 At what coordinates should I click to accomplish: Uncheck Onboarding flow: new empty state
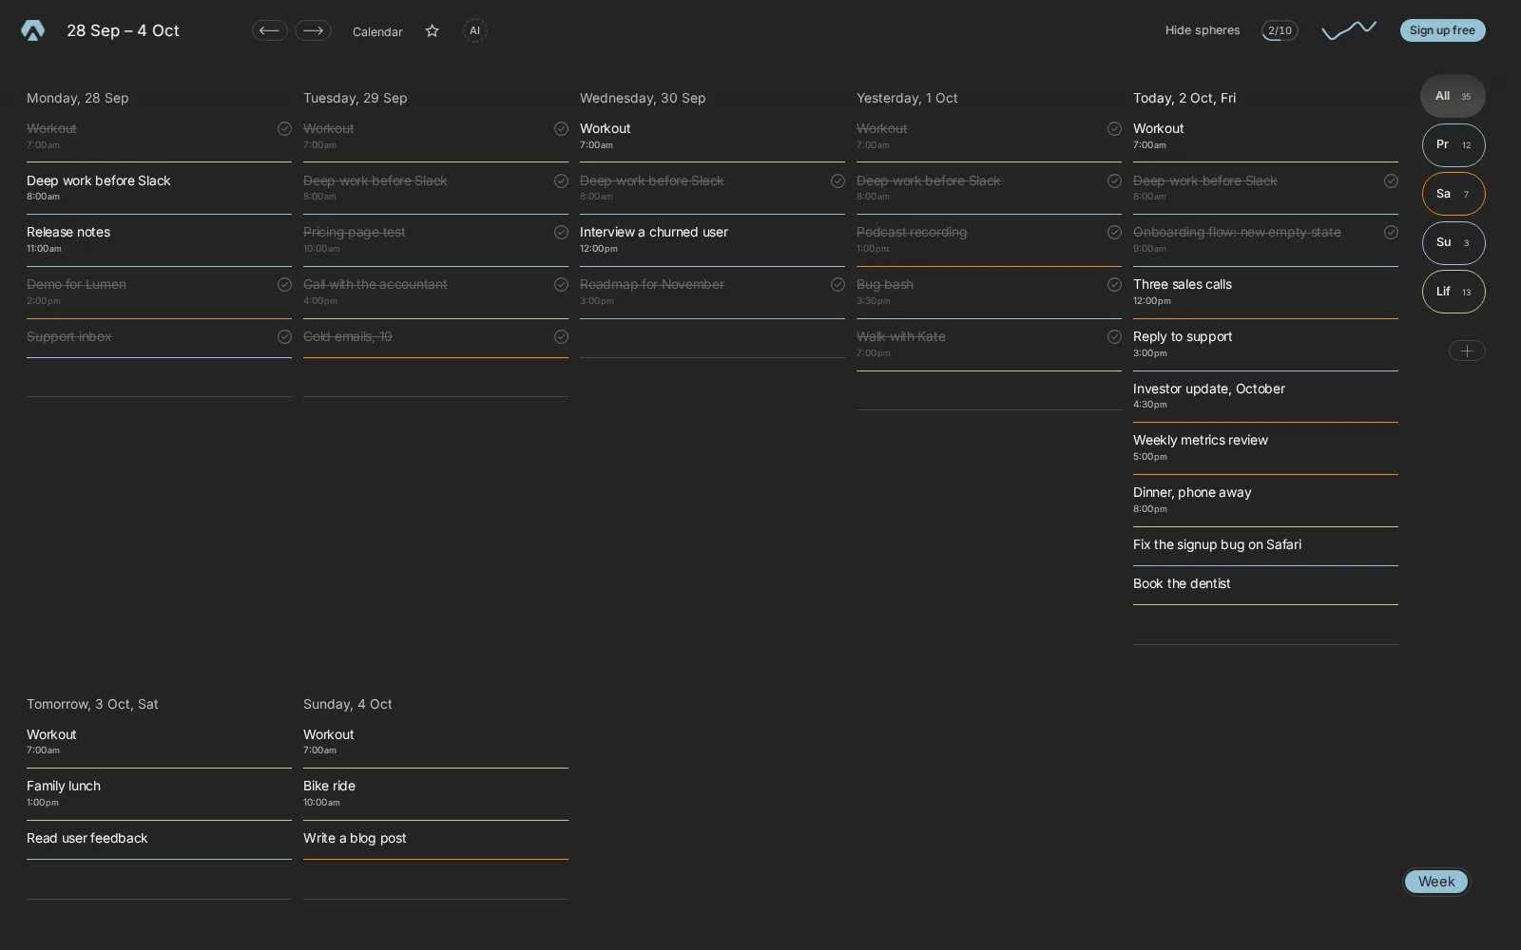click(x=1391, y=232)
